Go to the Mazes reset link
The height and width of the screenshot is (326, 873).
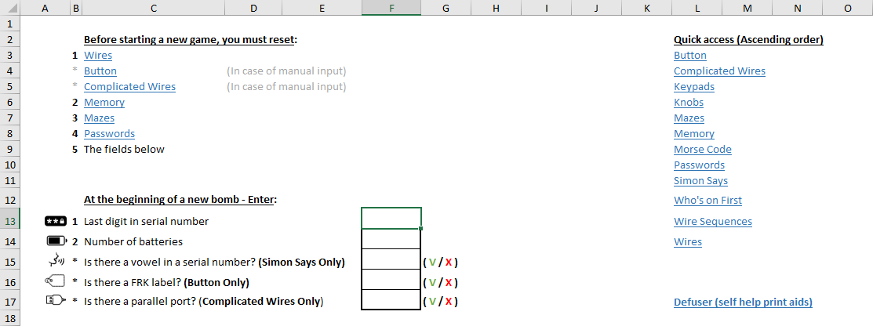coord(99,118)
